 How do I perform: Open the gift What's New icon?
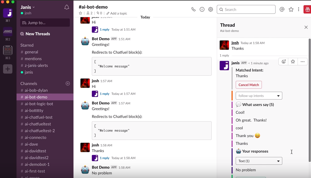307,9
